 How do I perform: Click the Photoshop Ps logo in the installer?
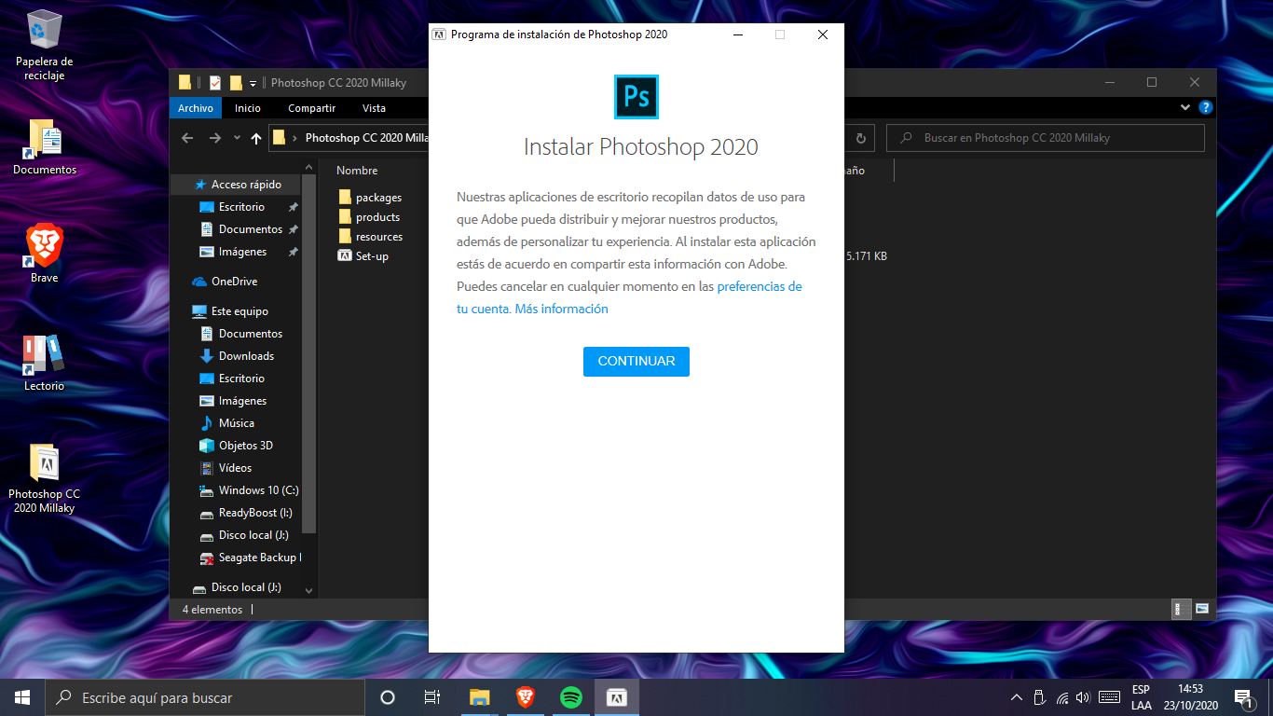click(x=636, y=97)
